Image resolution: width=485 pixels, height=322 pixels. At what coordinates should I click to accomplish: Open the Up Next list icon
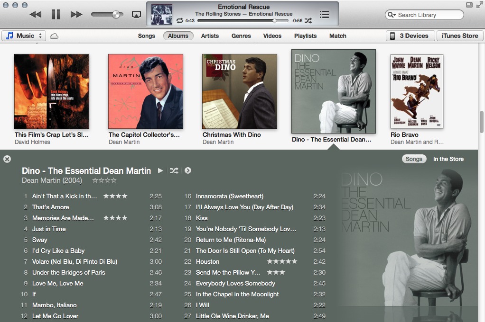324,15
